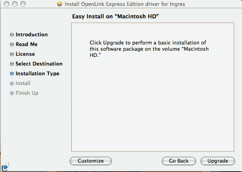The image size is (242, 172).
Task: Click the grayed Install step bullet
Action: pos(12,83)
